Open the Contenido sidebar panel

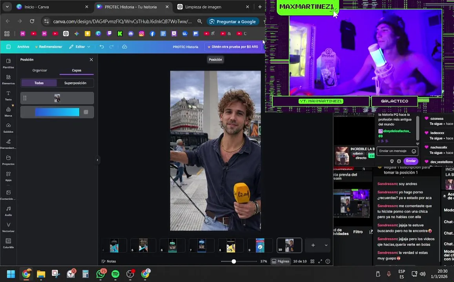pos(8,195)
